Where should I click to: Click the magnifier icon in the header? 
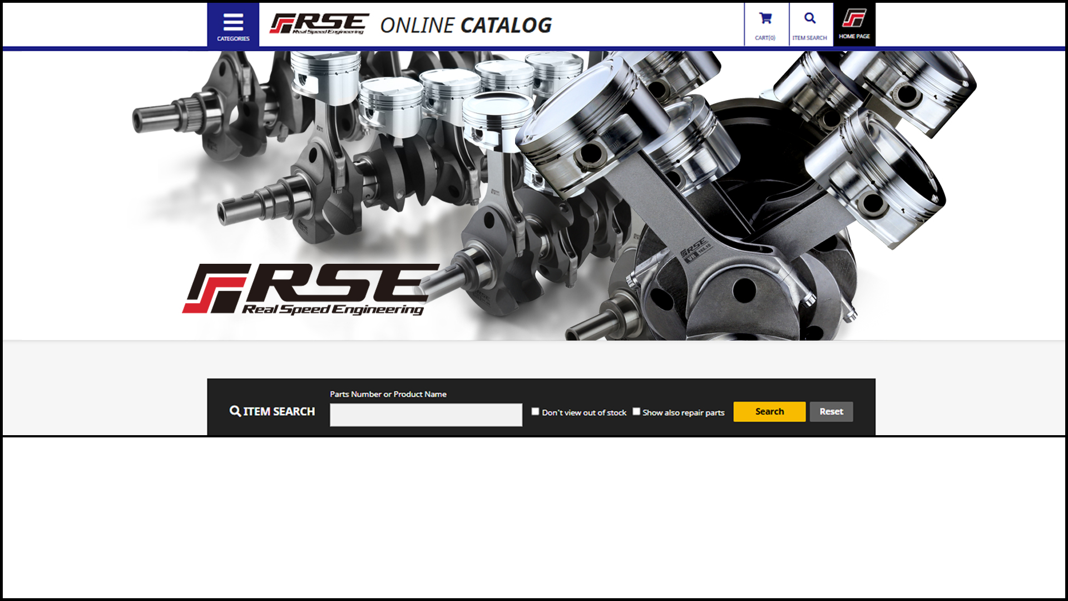click(x=810, y=18)
